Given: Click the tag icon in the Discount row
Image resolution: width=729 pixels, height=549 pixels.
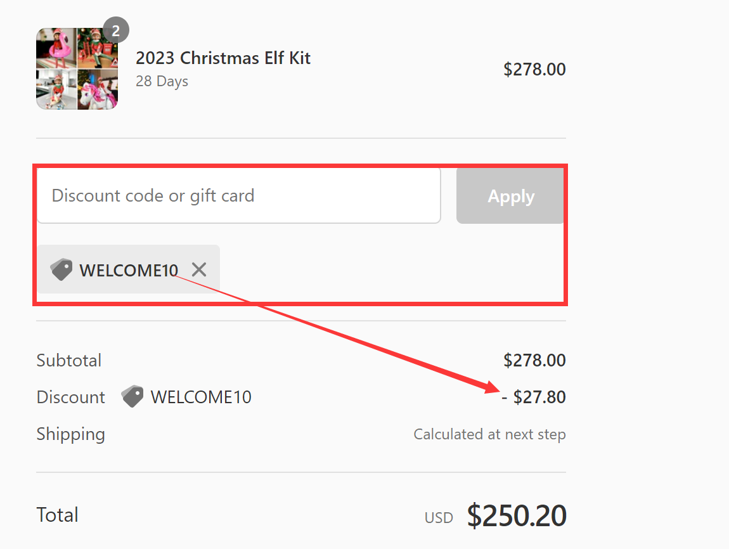Looking at the screenshot, I should 132,397.
